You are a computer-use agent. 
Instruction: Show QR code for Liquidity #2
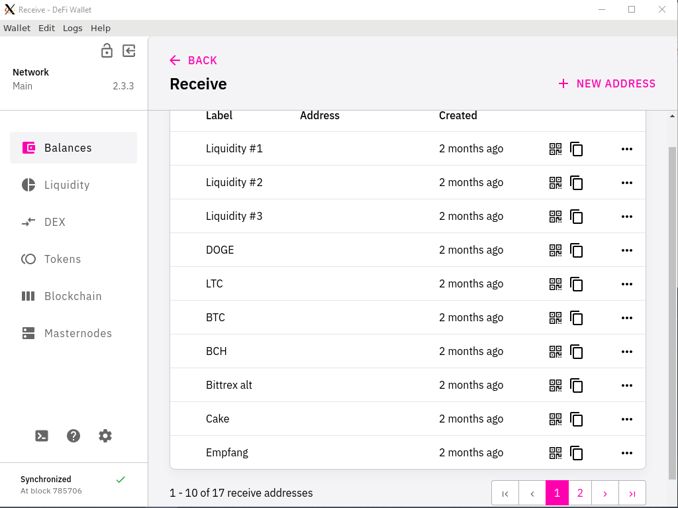[556, 183]
